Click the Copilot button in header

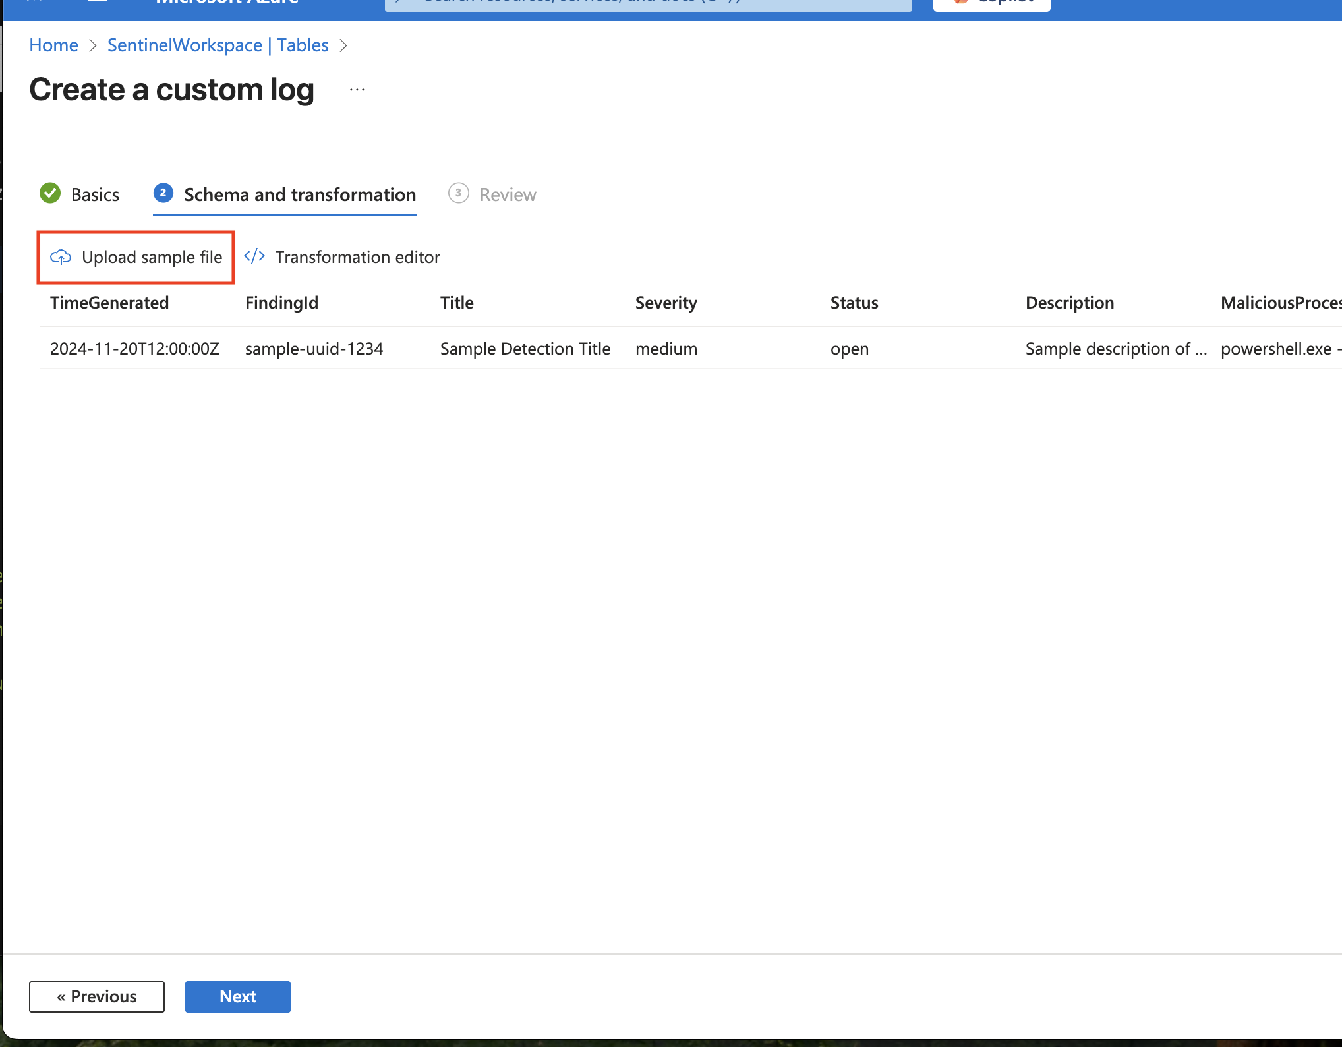tap(991, 4)
